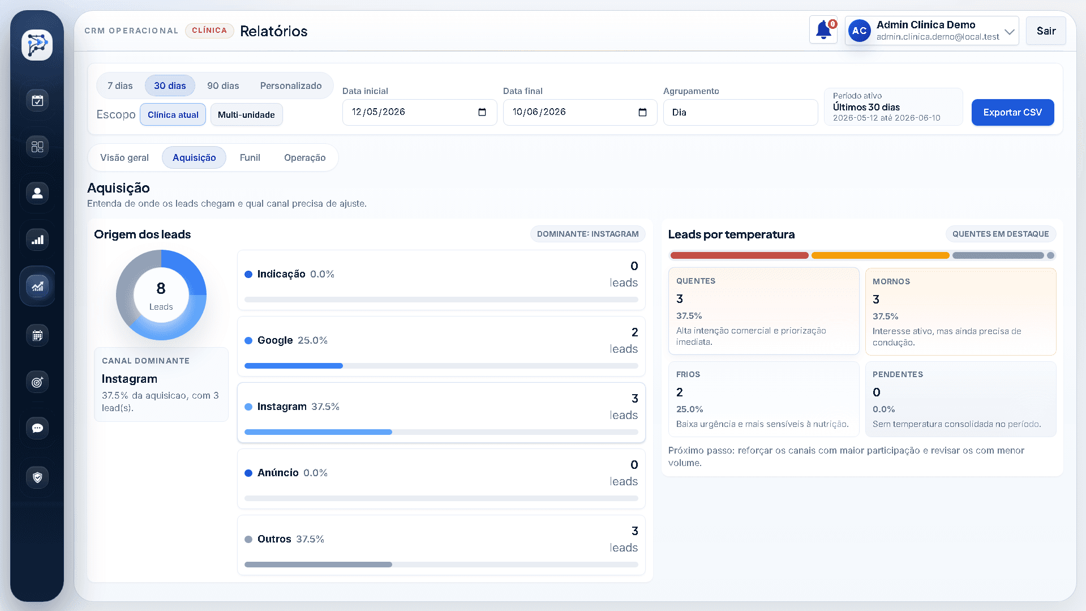Viewport: 1086px width, 611px height.
Task: Open the shield security sidebar icon
Action: point(37,477)
